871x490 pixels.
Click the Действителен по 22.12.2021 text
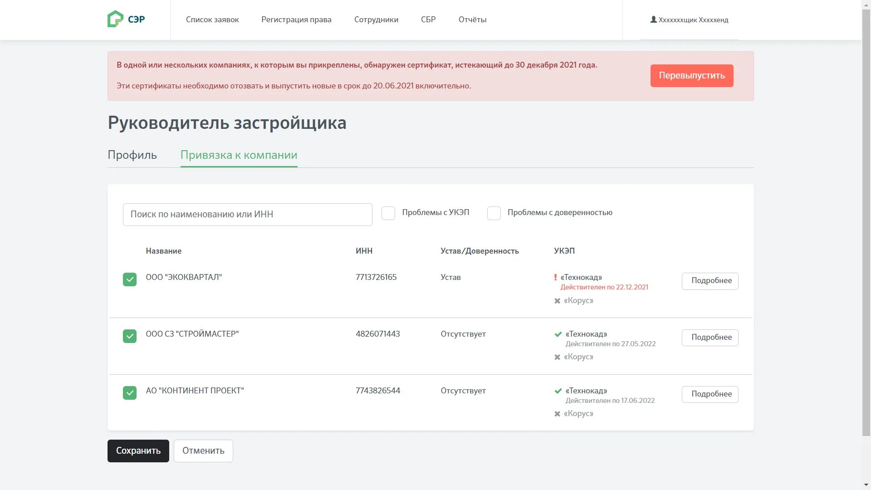tap(604, 287)
